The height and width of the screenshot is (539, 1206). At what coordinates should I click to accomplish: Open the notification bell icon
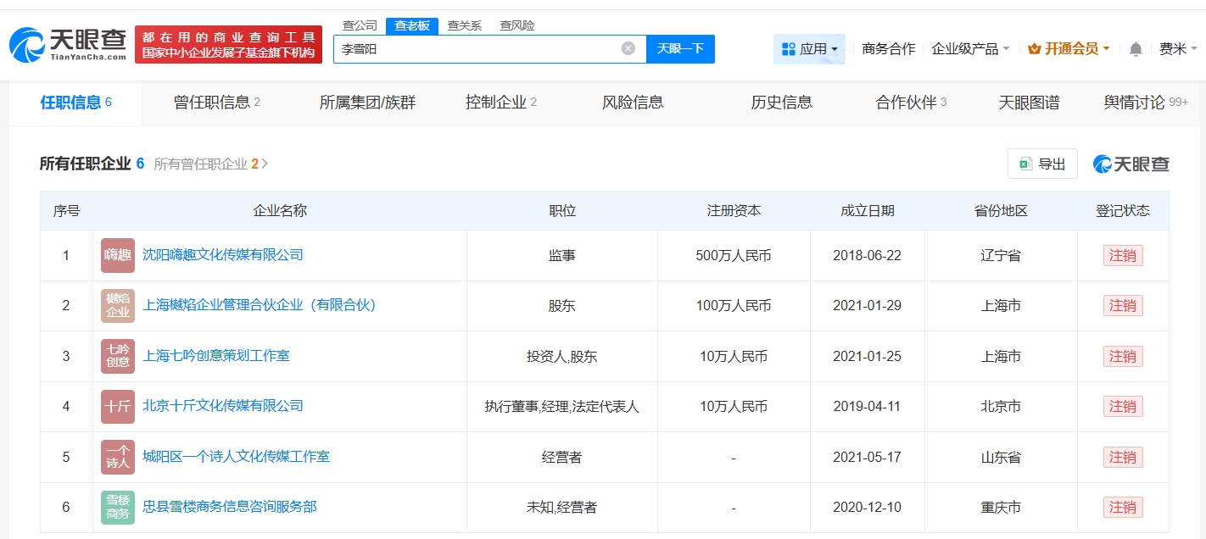1136,49
